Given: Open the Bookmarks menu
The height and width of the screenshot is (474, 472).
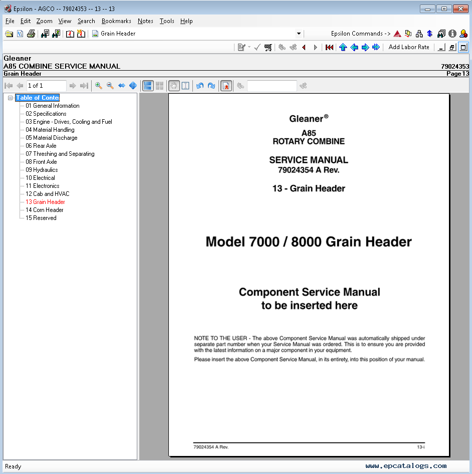Looking at the screenshot, I should click(116, 21).
